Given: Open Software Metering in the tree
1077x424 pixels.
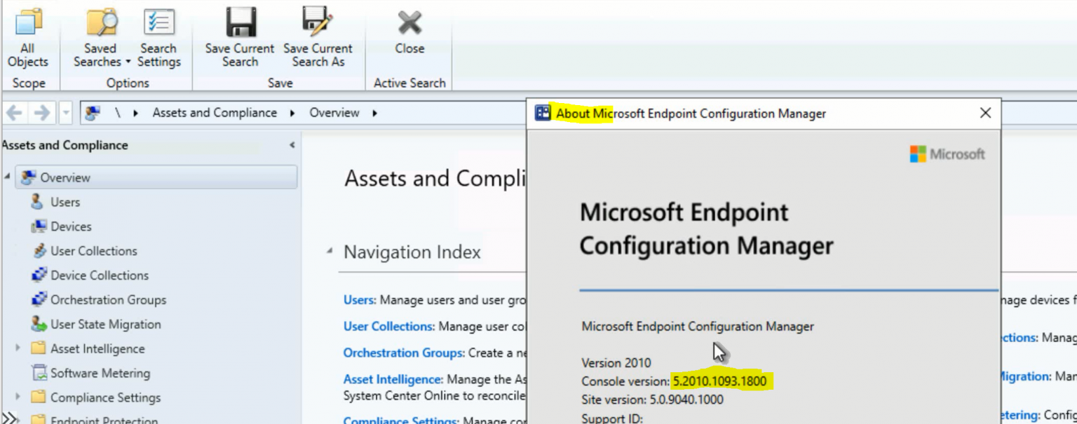Looking at the screenshot, I should [100, 374].
